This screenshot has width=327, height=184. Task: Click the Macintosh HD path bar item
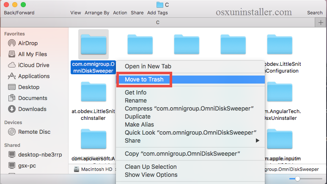pos(93,169)
